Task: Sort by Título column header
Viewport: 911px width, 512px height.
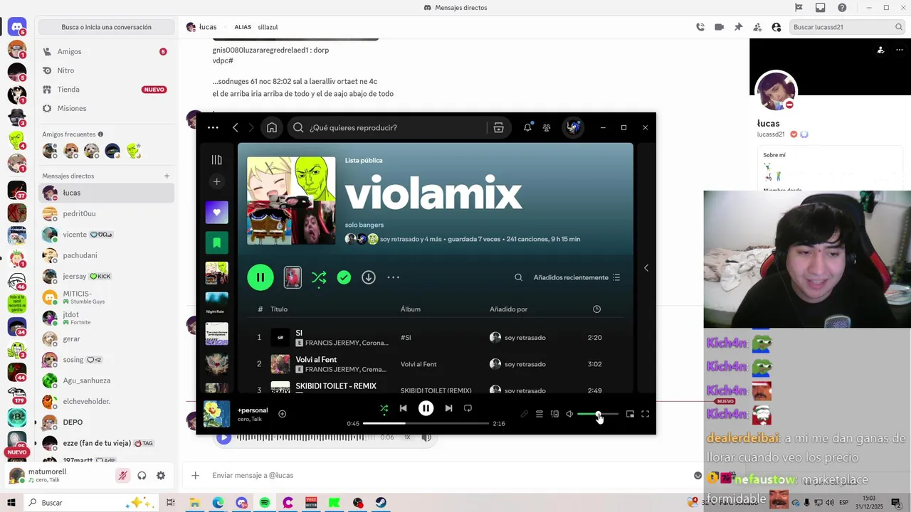Action: [x=279, y=309]
